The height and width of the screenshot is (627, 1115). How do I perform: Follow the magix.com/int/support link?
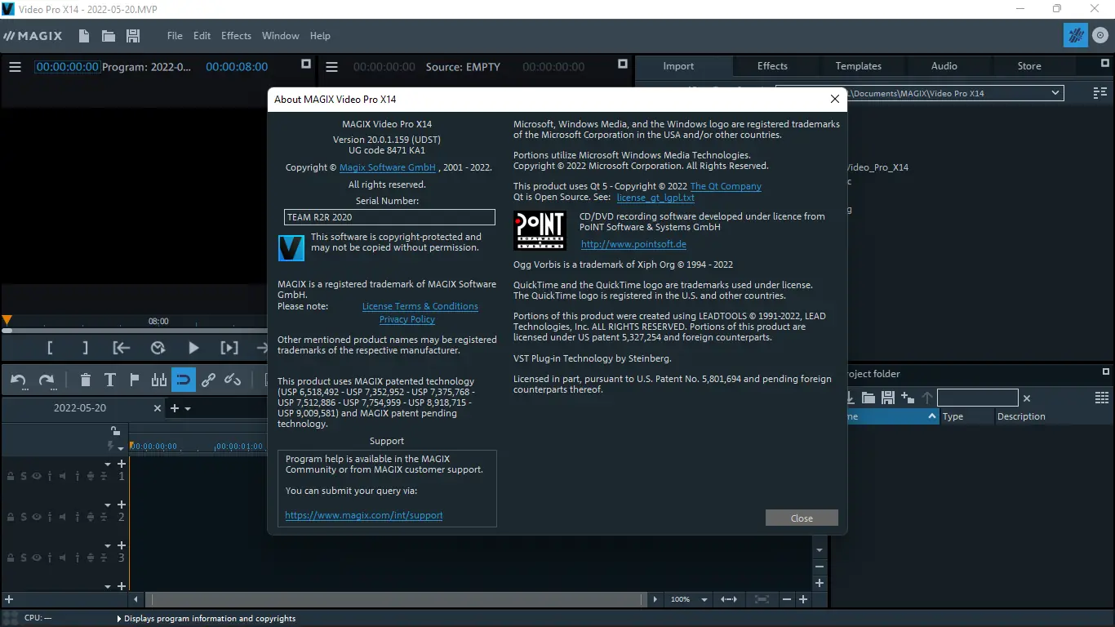click(364, 515)
